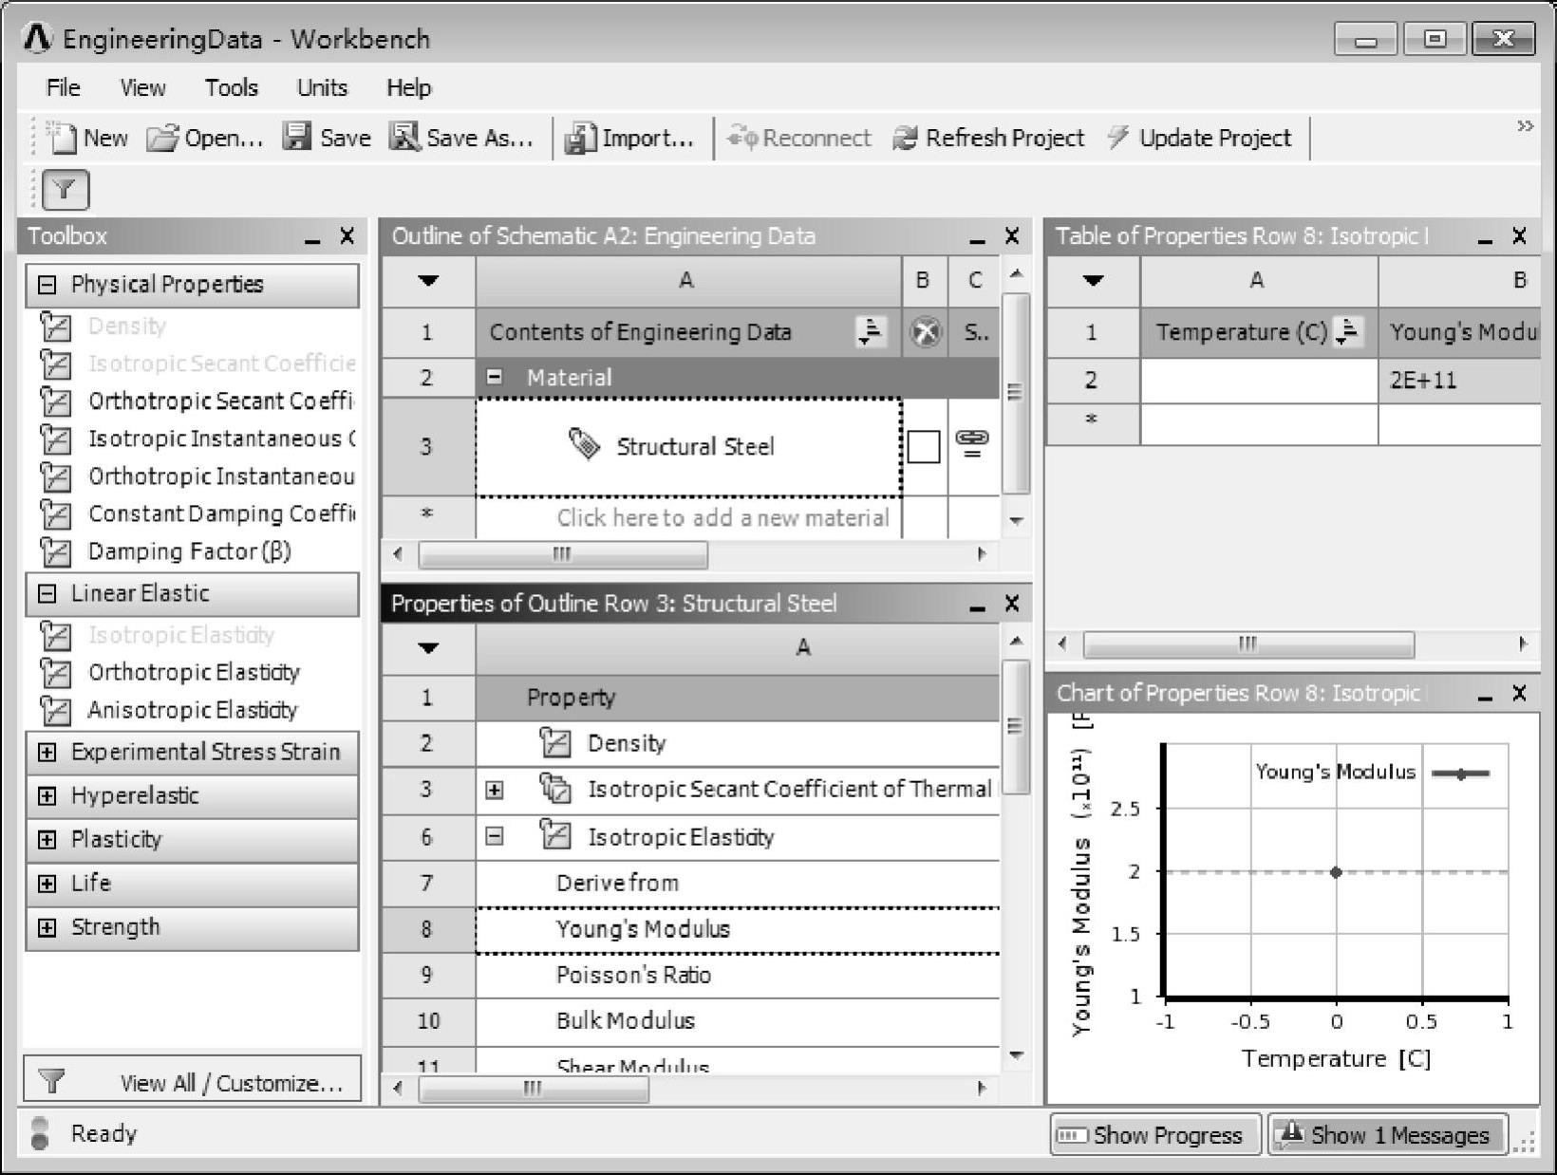
Task: Select Damping Factor (β) in toolbox
Action: pyautogui.click(x=189, y=551)
